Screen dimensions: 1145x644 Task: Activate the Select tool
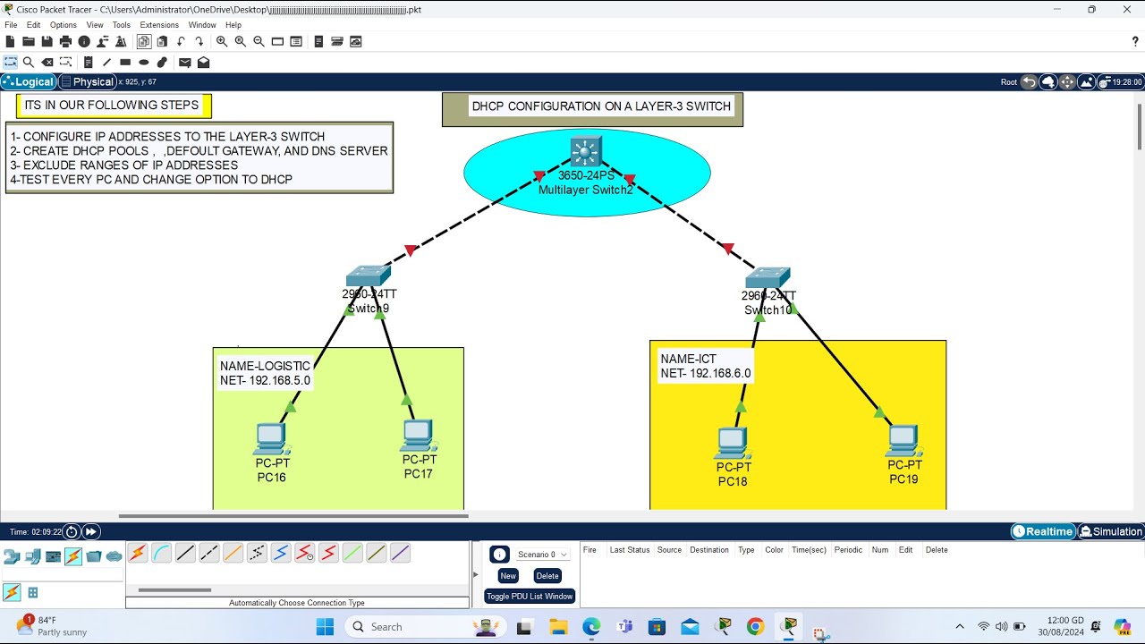[x=11, y=63]
